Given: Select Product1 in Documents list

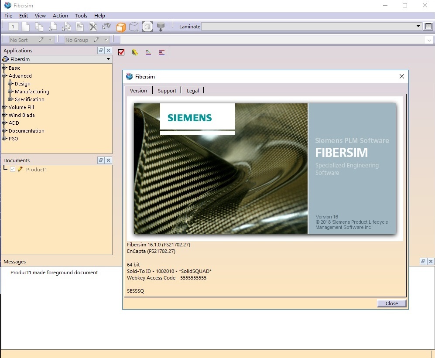Looking at the screenshot, I should [x=36, y=170].
